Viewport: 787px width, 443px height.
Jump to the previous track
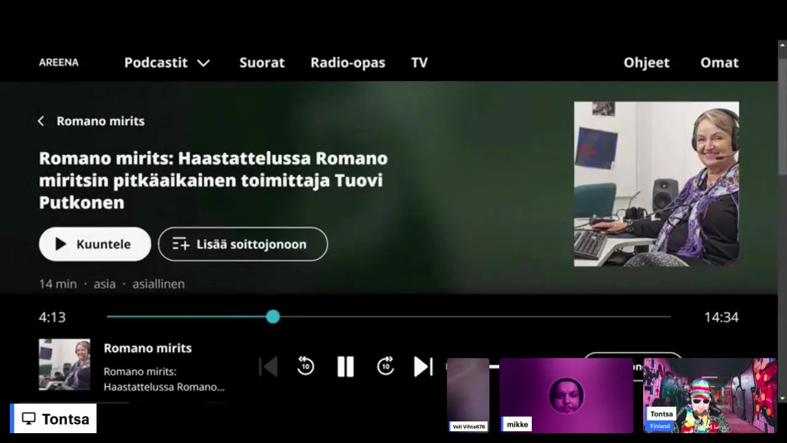tap(269, 367)
